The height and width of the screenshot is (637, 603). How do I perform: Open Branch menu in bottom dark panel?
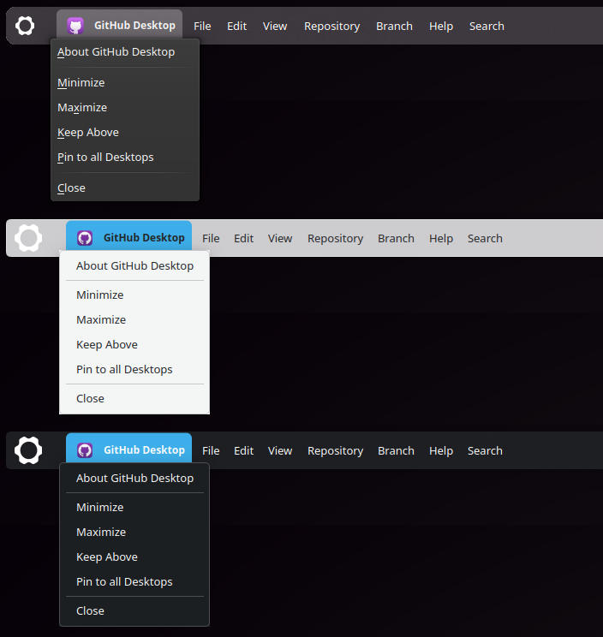(396, 451)
